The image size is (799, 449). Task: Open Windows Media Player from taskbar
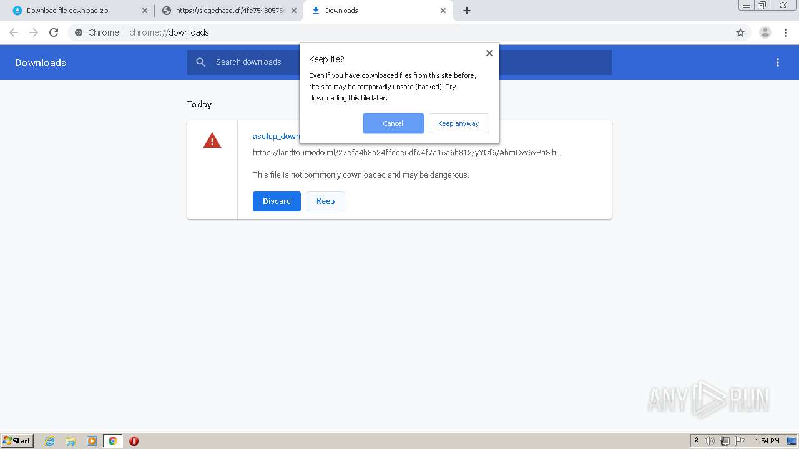click(x=92, y=441)
